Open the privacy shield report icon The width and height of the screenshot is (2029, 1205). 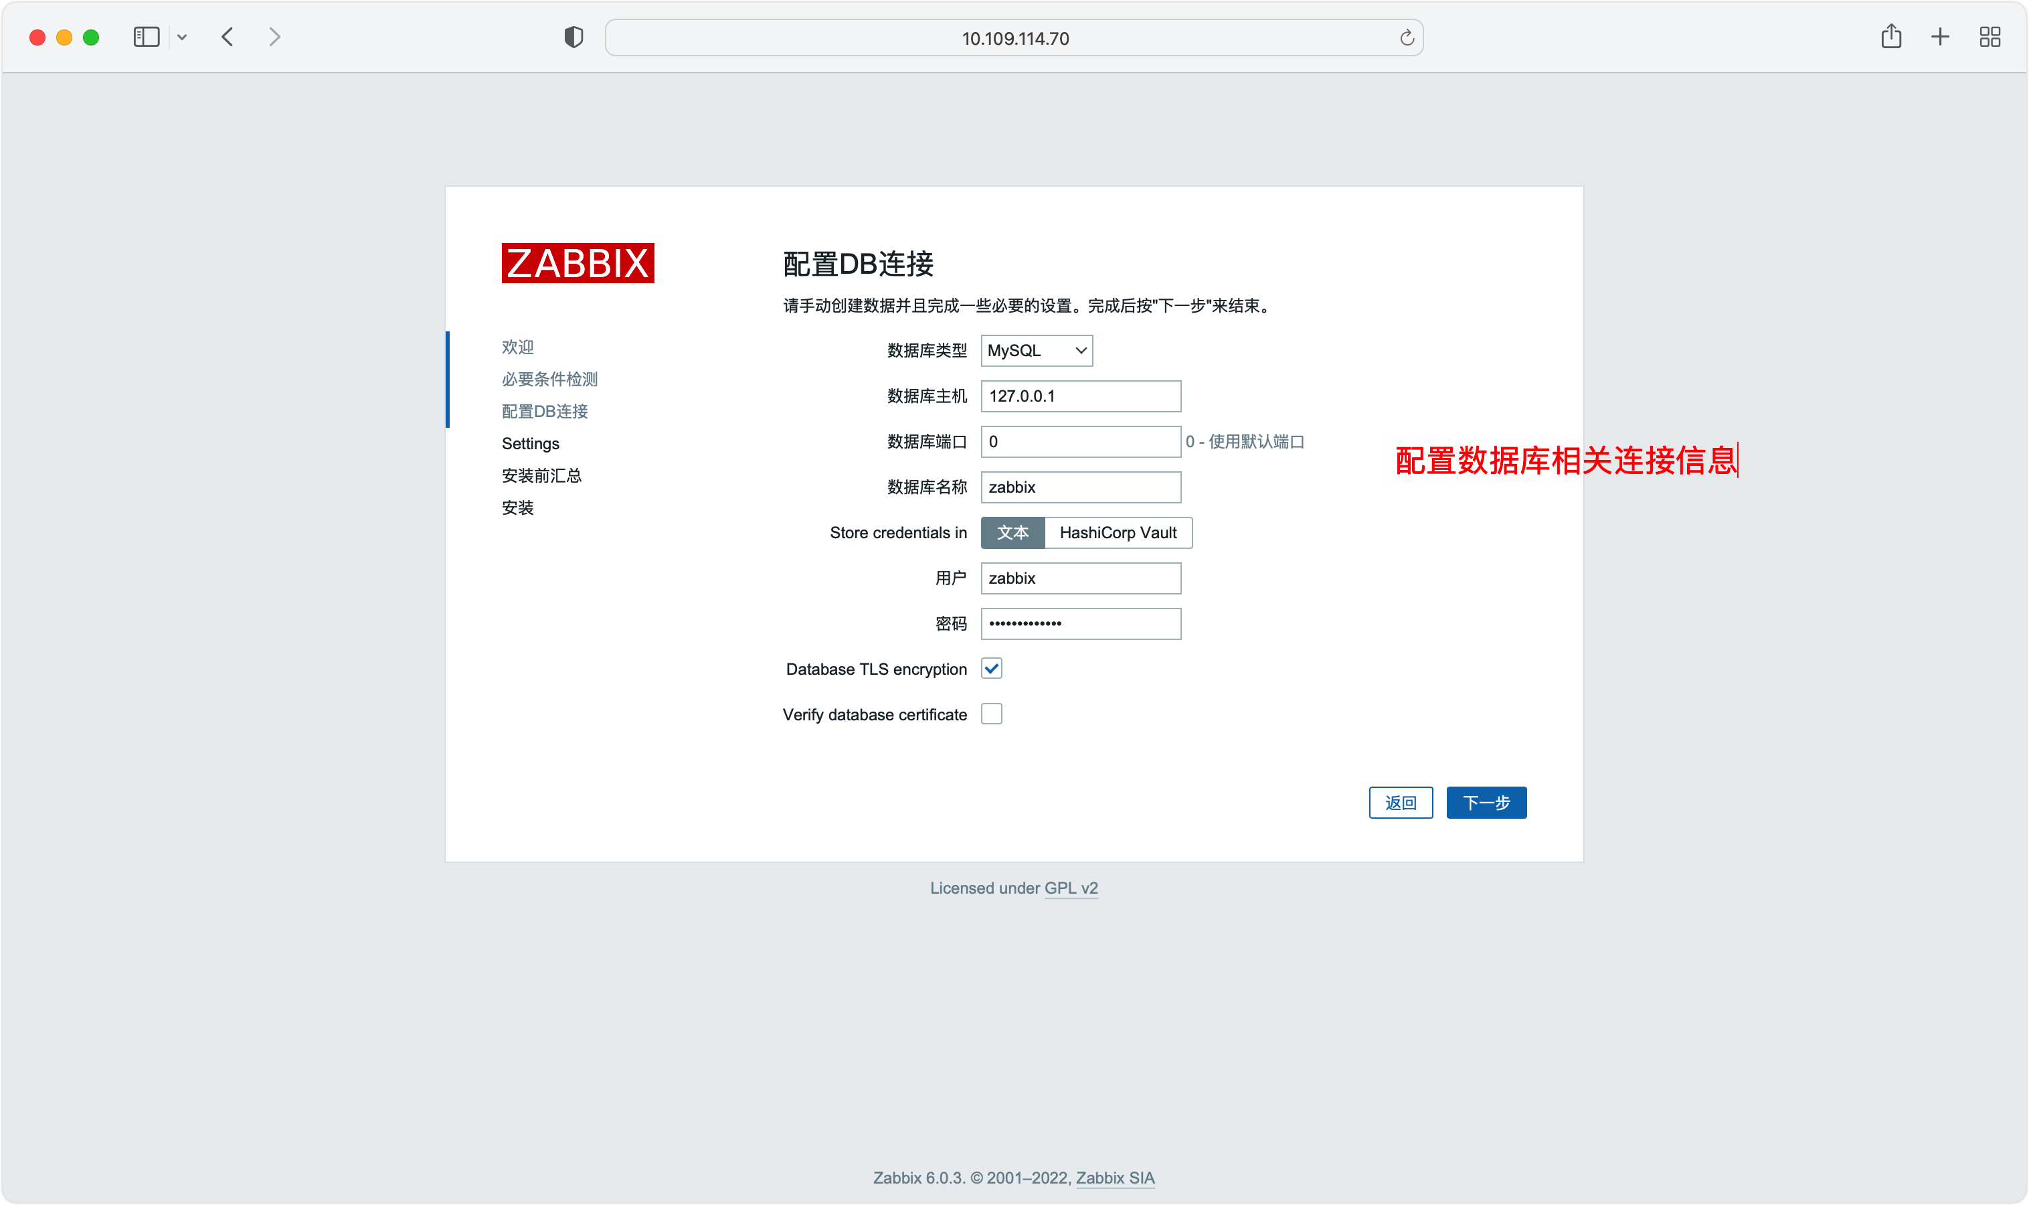coord(574,37)
